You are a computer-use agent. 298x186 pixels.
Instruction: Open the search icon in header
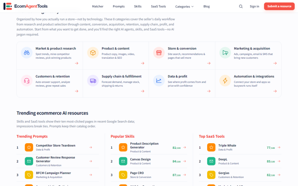click(241, 6)
